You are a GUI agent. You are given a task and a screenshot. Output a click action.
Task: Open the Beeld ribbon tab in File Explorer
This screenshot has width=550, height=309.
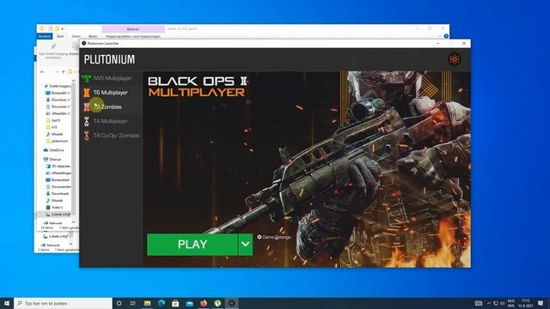tap(93, 36)
